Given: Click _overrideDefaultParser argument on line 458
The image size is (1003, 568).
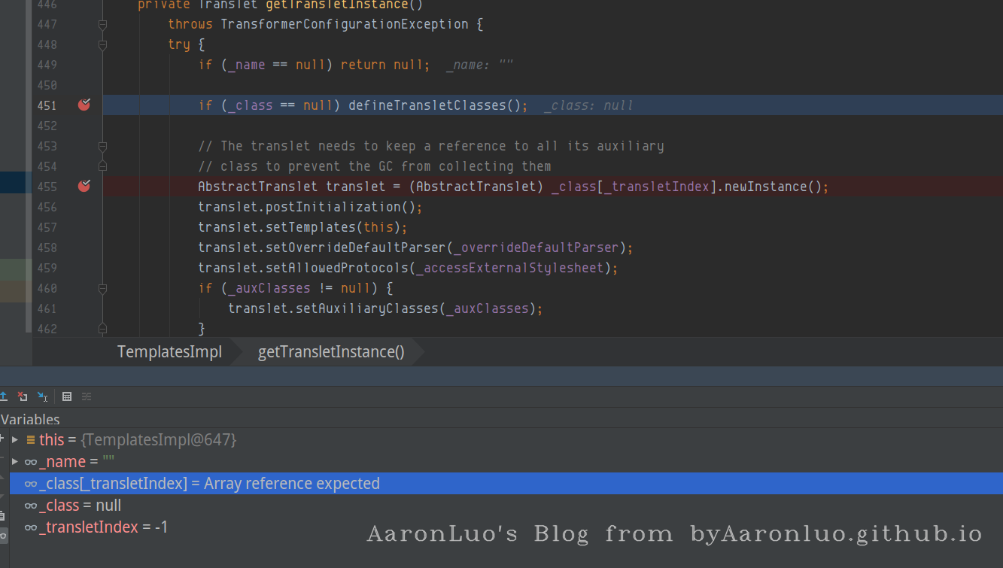Looking at the screenshot, I should tap(536, 248).
